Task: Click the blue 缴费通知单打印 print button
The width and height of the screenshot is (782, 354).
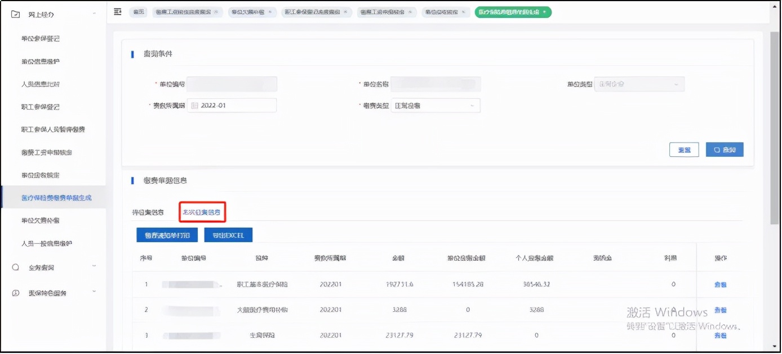Action: 166,235
